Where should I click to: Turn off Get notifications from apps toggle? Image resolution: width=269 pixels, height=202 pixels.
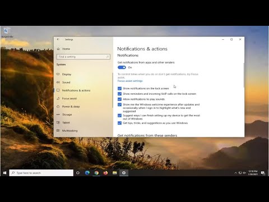(x=122, y=67)
